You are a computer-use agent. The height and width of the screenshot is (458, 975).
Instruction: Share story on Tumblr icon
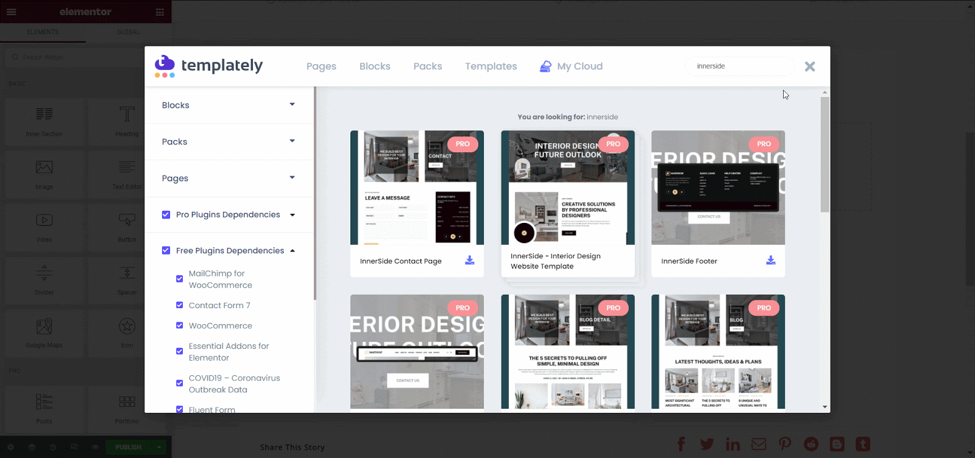[x=863, y=444]
